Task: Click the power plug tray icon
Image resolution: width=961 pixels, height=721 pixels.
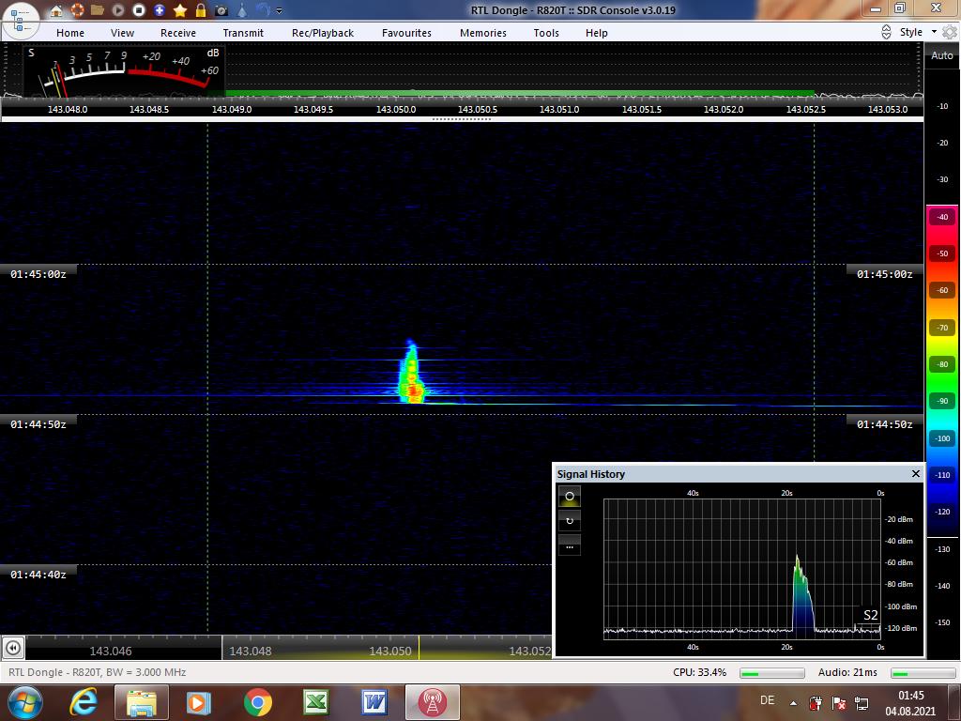Action: point(816,702)
